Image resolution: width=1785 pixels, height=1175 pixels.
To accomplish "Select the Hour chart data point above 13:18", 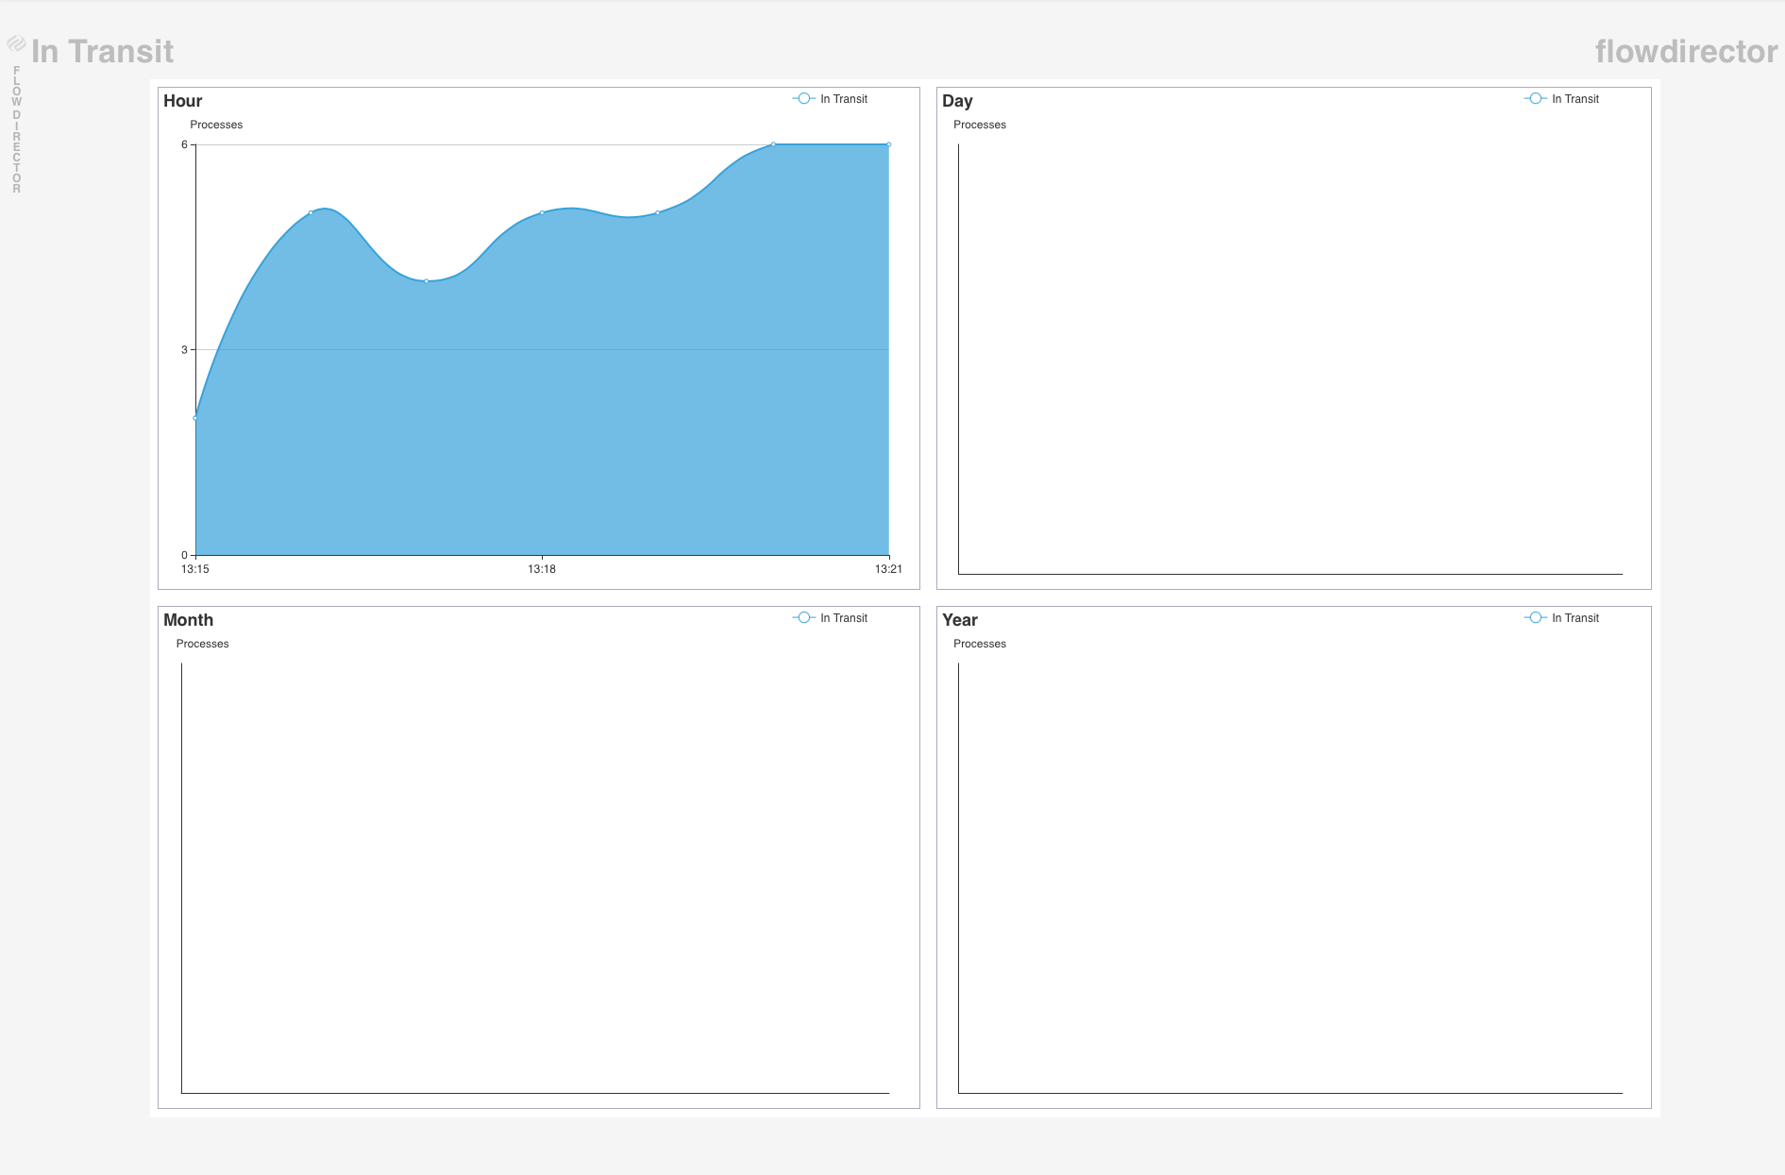I will (542, 213).
